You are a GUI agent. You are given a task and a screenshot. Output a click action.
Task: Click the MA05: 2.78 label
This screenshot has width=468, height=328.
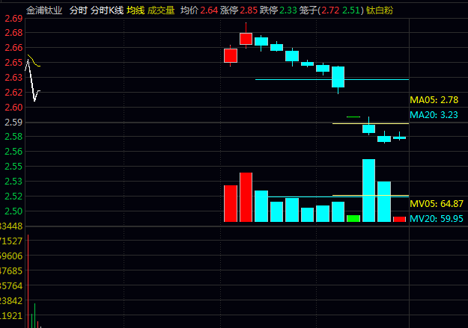coord(434,100)
